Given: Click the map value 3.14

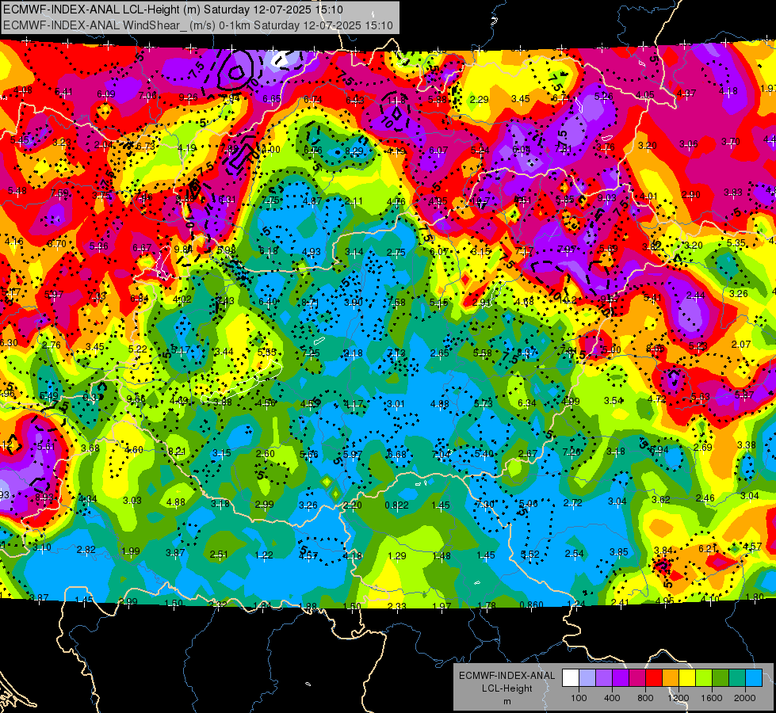Looking at the screenshot, I should (x=354, y=252).
